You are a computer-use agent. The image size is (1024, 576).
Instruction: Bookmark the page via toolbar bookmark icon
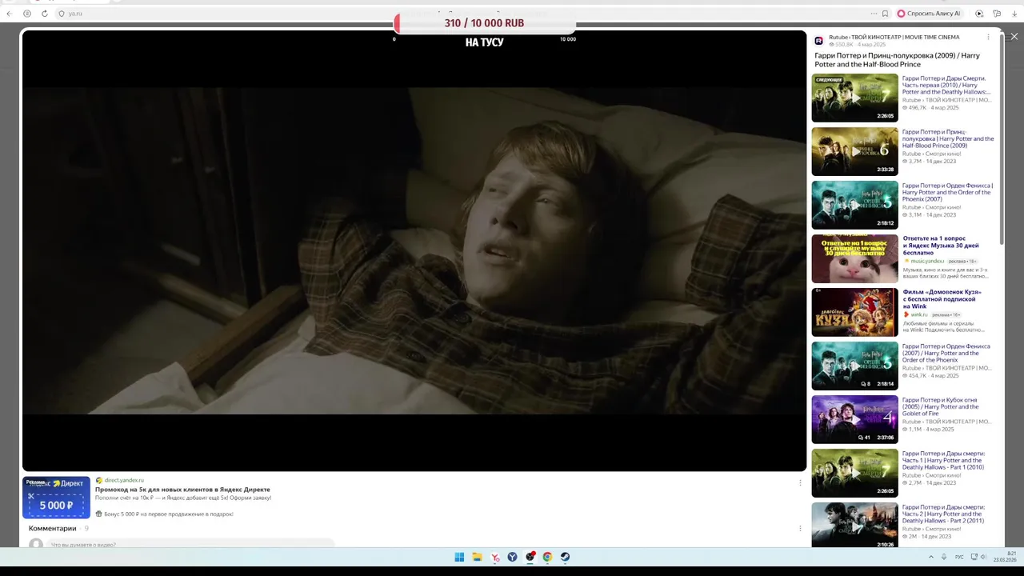(x=885, y=14)
